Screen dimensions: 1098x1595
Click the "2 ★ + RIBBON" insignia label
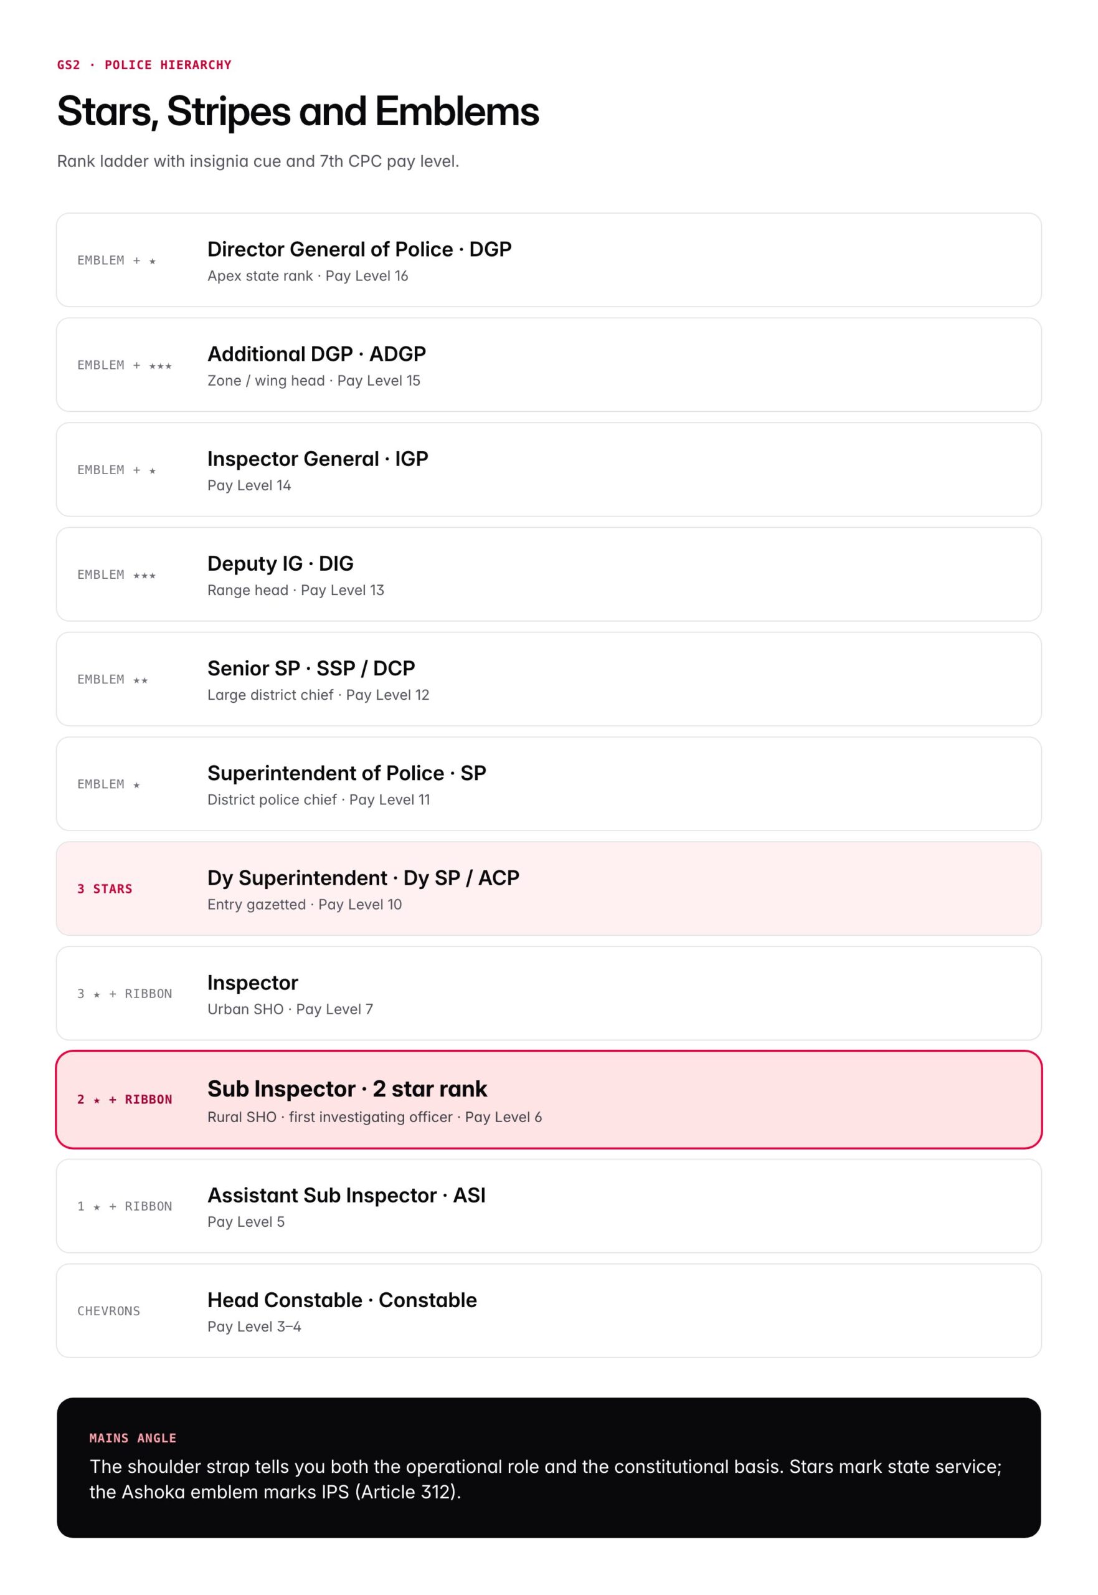(125, 1100)
